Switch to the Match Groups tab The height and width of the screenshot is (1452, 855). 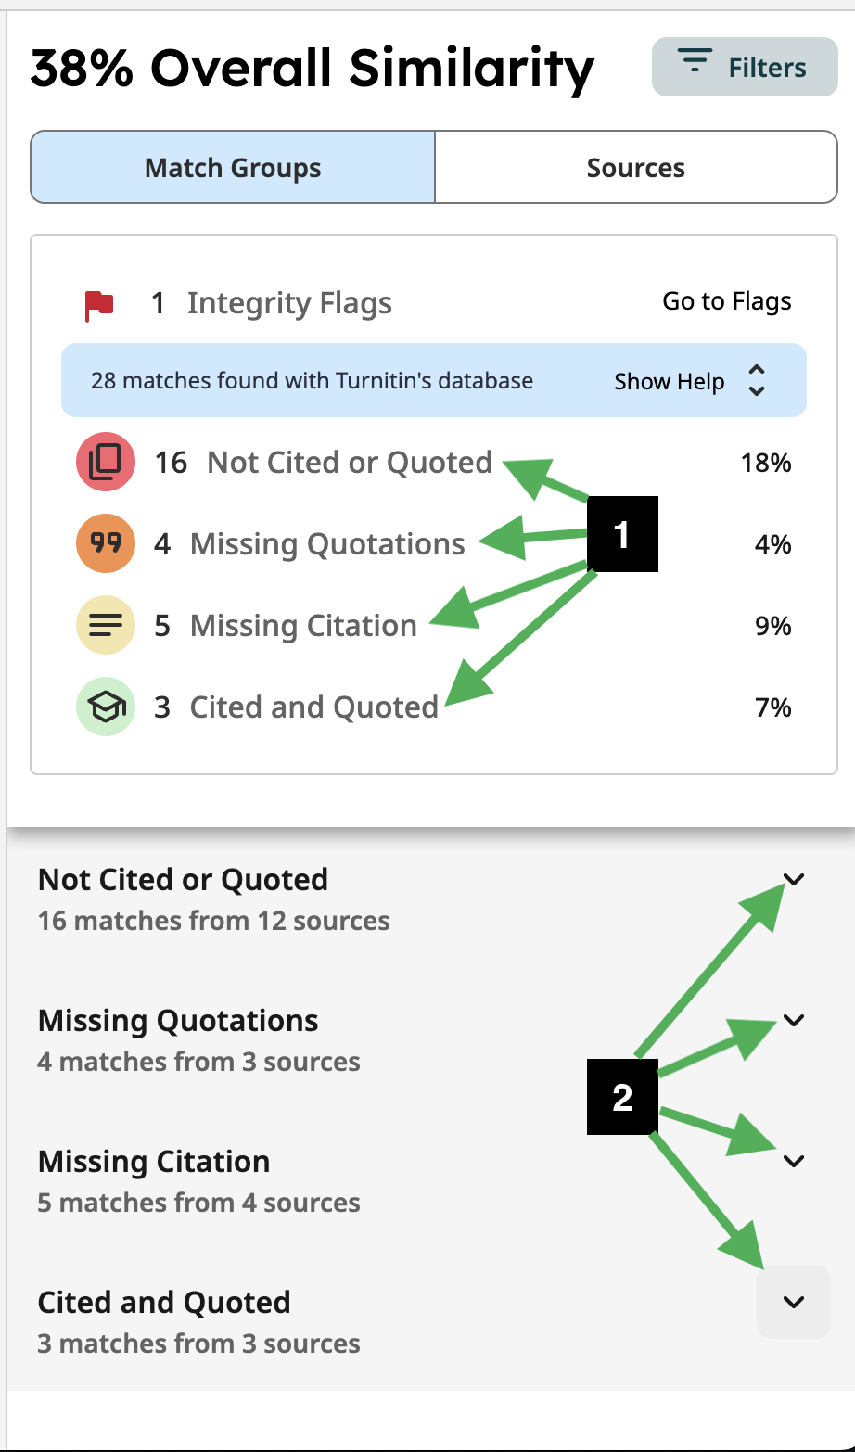tap(233, 168)
